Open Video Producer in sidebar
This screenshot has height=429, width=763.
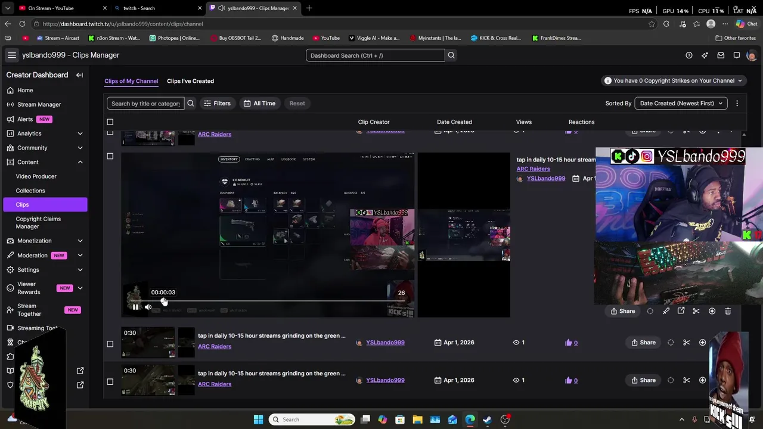pyautogui.click(x=36, y=176)
